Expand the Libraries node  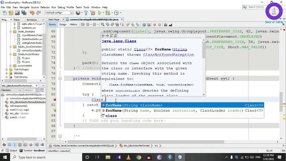(7, 73)
